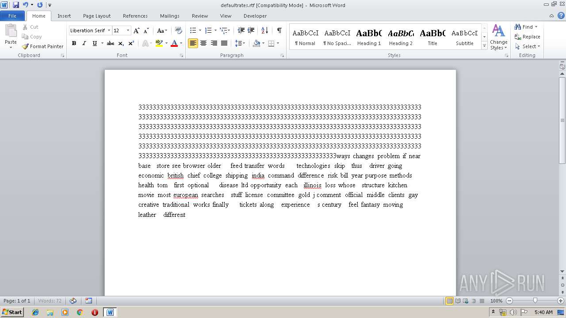
Task: Launch Internet Explorer from taskbar
Action: coord(35,312)
